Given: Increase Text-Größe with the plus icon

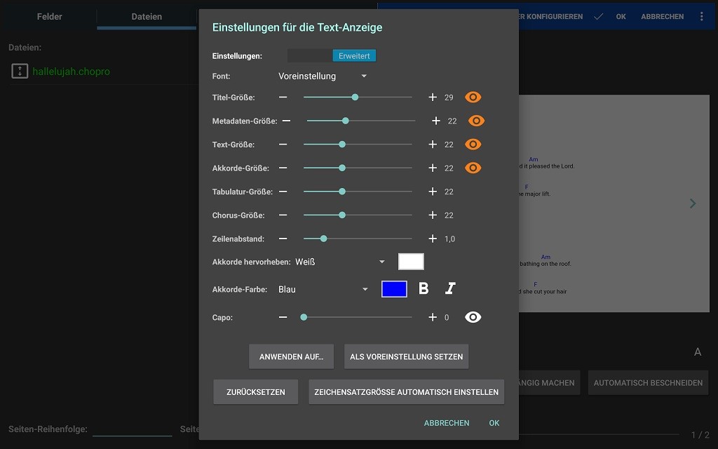Looking at the screenshot, I should (x=433, y=145).
